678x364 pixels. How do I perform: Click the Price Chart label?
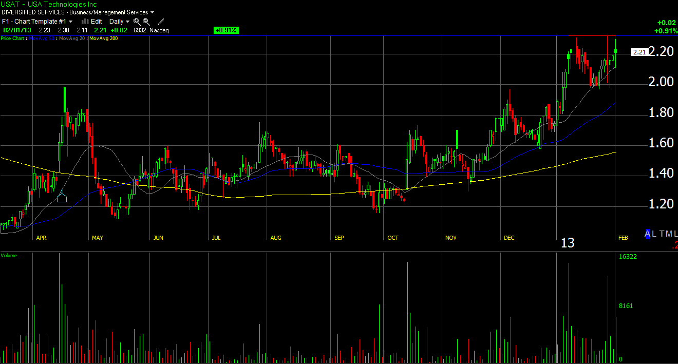[13, 39]
